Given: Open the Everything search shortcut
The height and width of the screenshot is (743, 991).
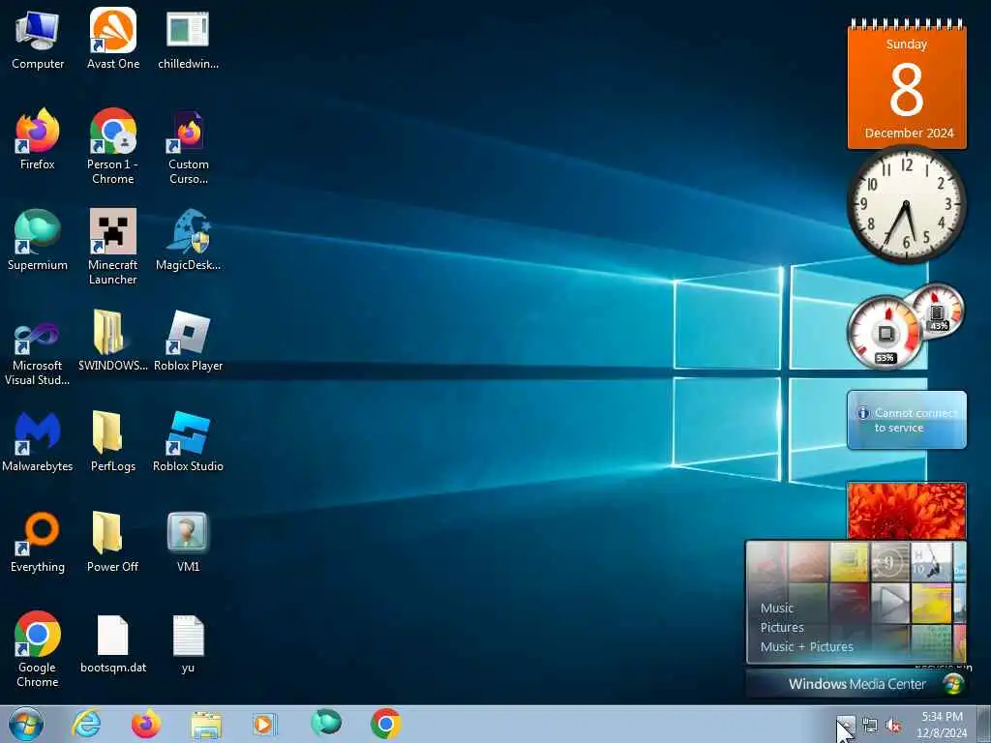Looking at the screenshot, I should (38, 542).
